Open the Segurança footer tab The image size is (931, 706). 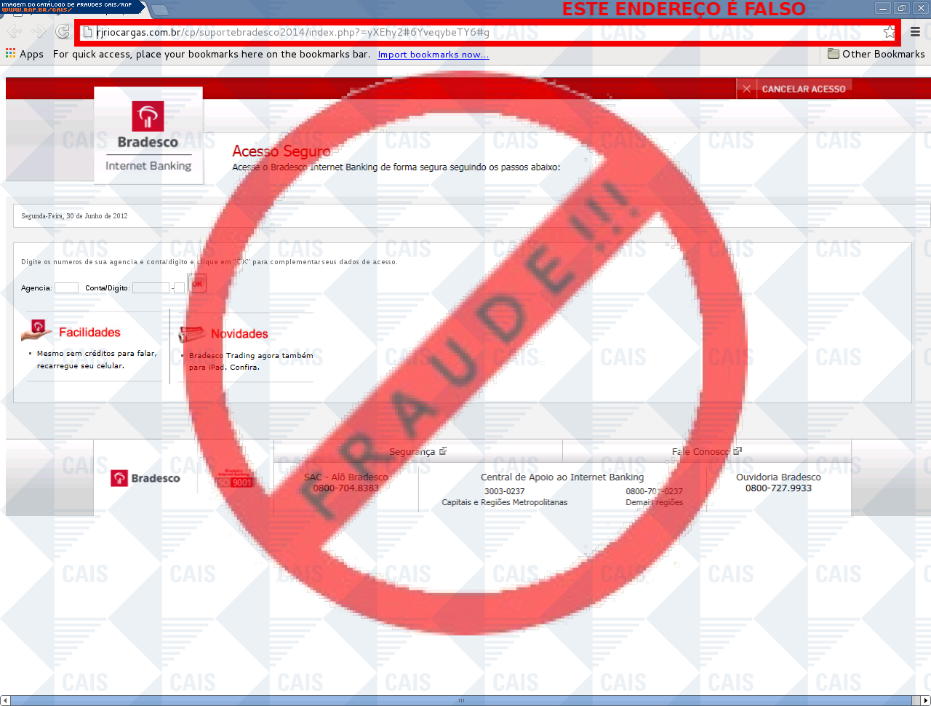coord(417,451)
